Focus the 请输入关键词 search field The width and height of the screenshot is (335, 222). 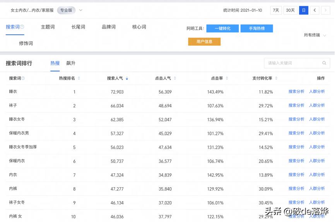(297, 63)
